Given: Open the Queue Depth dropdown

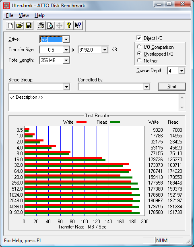Looking at the screenshot, I should 182,71.
